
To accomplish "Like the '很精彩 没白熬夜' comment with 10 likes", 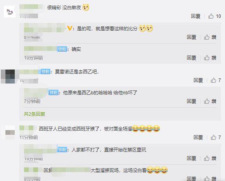I will 215,16.
